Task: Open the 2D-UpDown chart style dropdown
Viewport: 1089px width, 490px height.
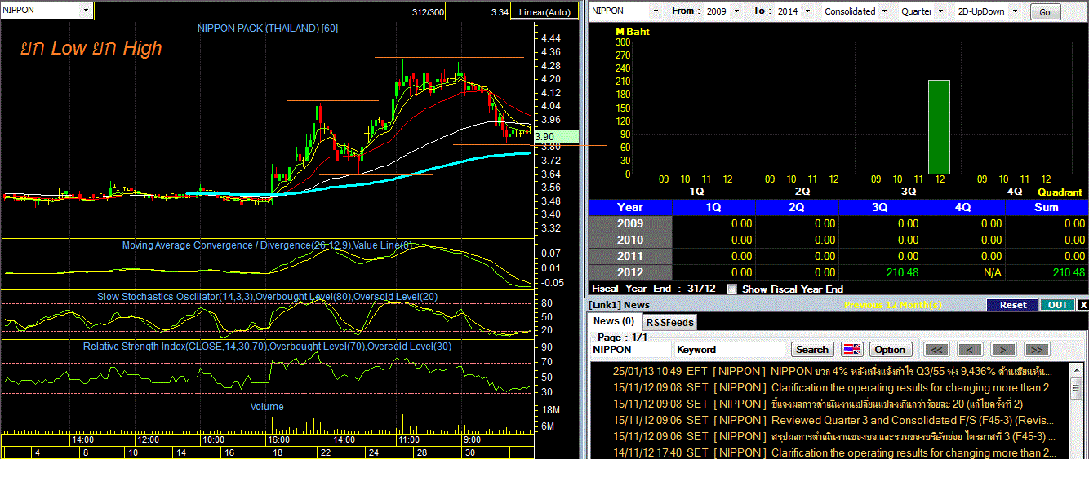Action: coord(1014,11)
